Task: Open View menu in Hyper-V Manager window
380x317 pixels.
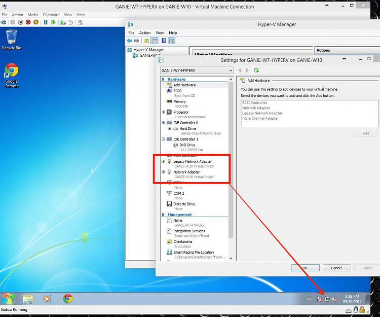Action: pos(160,33)
